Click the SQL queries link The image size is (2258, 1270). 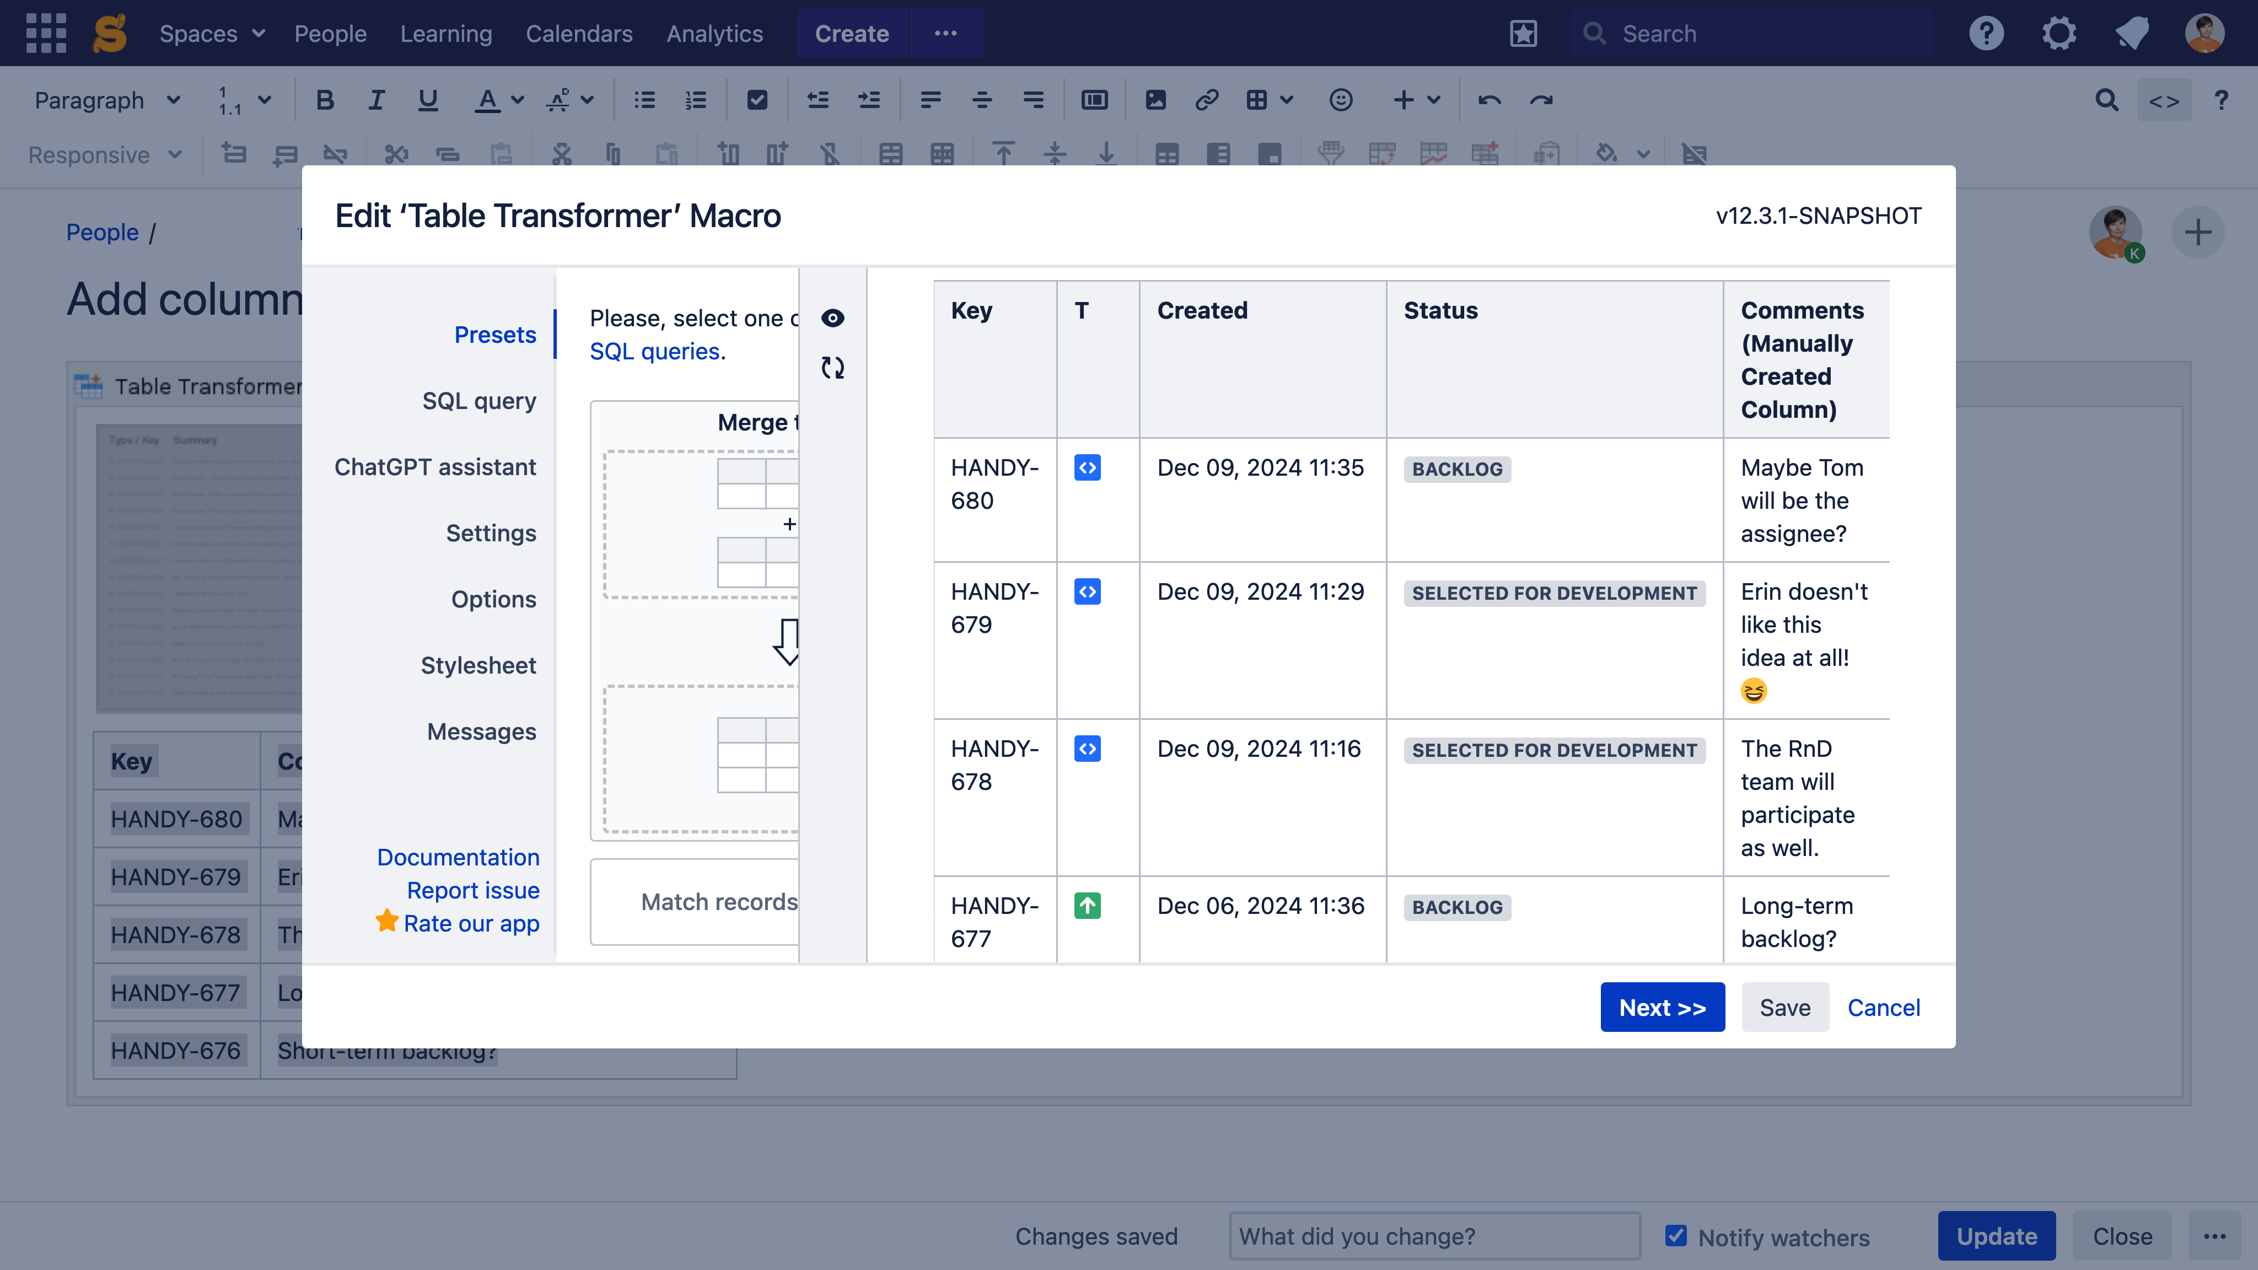click(x=655, y=351)
